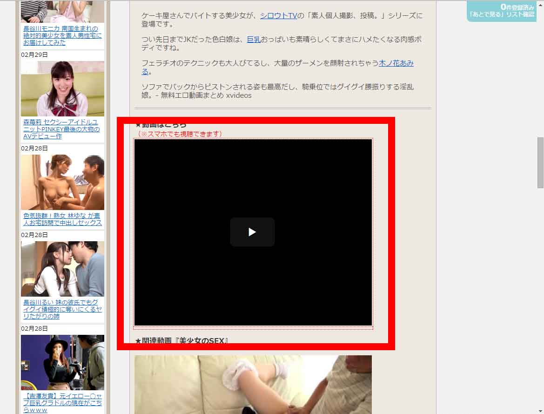The image size is (544, 414).
Task: Click the thumbnail above the 森苺莉 link
Action: (x=62, y=88)
